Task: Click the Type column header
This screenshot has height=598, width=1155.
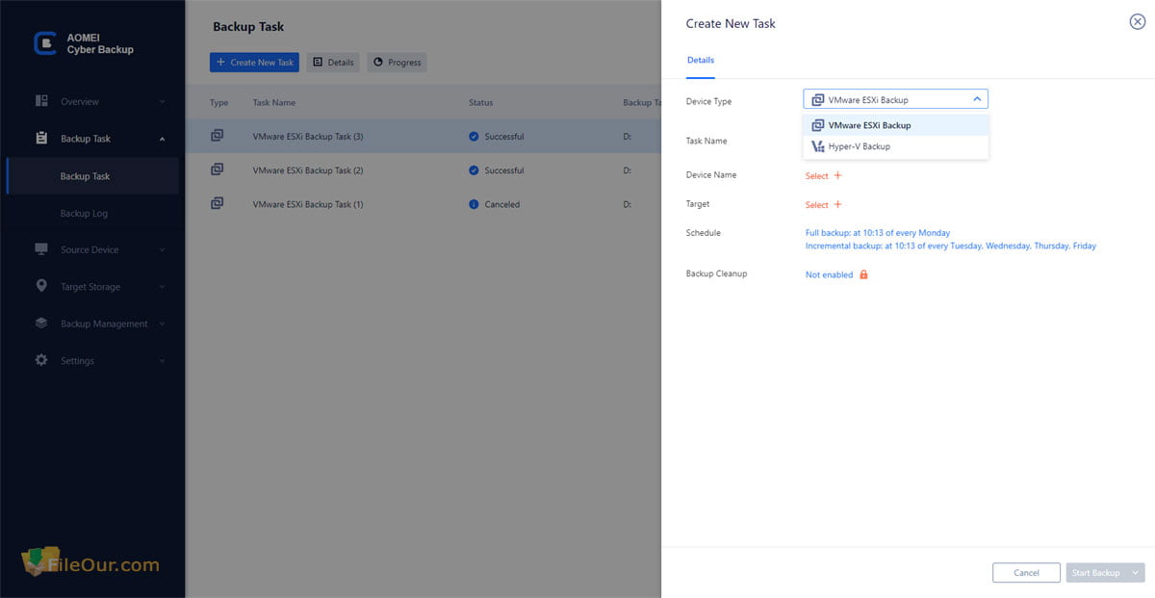Action: coord(219,103)
